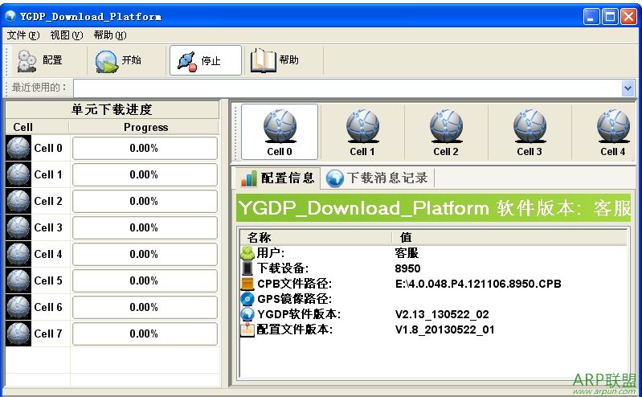Click the Cell 5 row icon in progress list

tap(18, 281)
